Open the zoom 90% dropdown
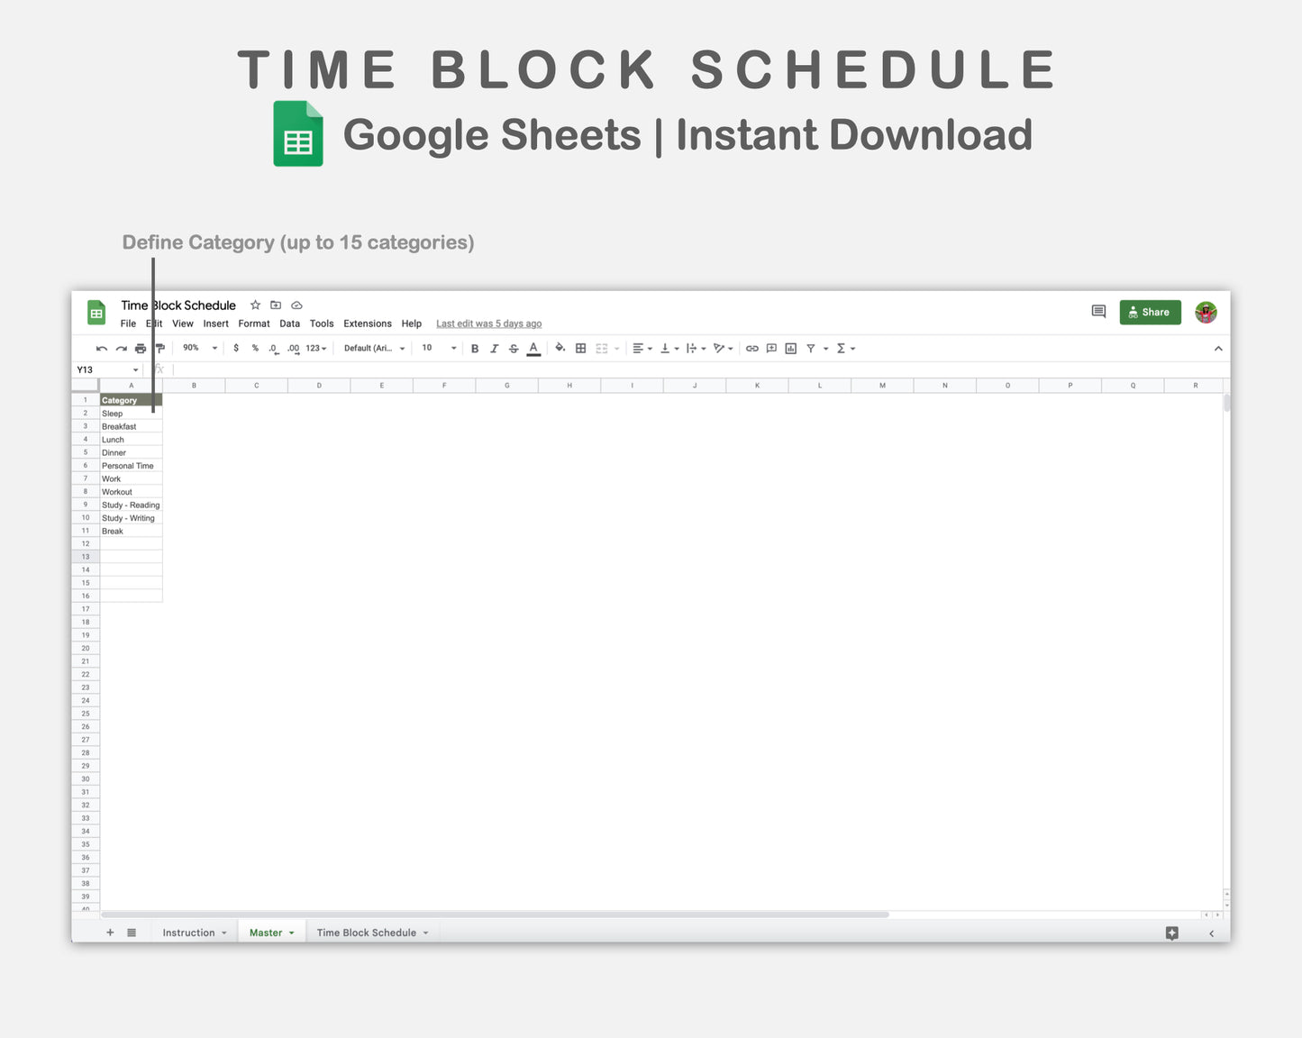Screen dimensions: 1302x1038 pyautogui.click(x=200, y=348)
